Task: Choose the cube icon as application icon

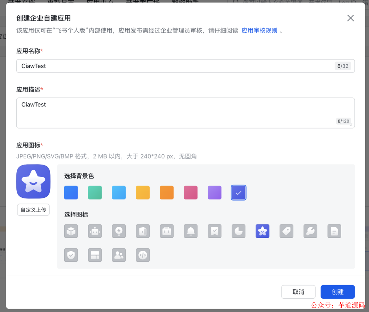Action: point(71,231)
